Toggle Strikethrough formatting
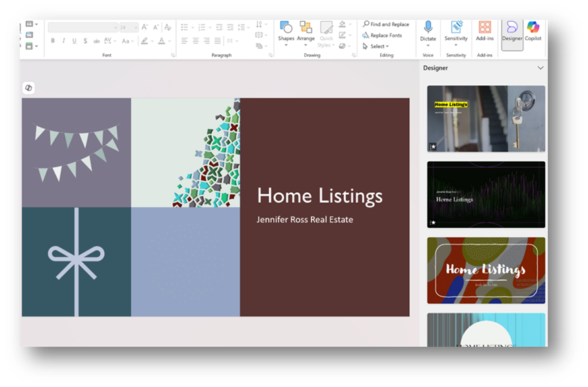 click(x=96, y=40)
